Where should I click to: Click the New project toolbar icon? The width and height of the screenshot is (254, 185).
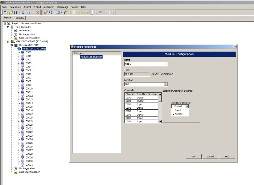tap(5, 12)
